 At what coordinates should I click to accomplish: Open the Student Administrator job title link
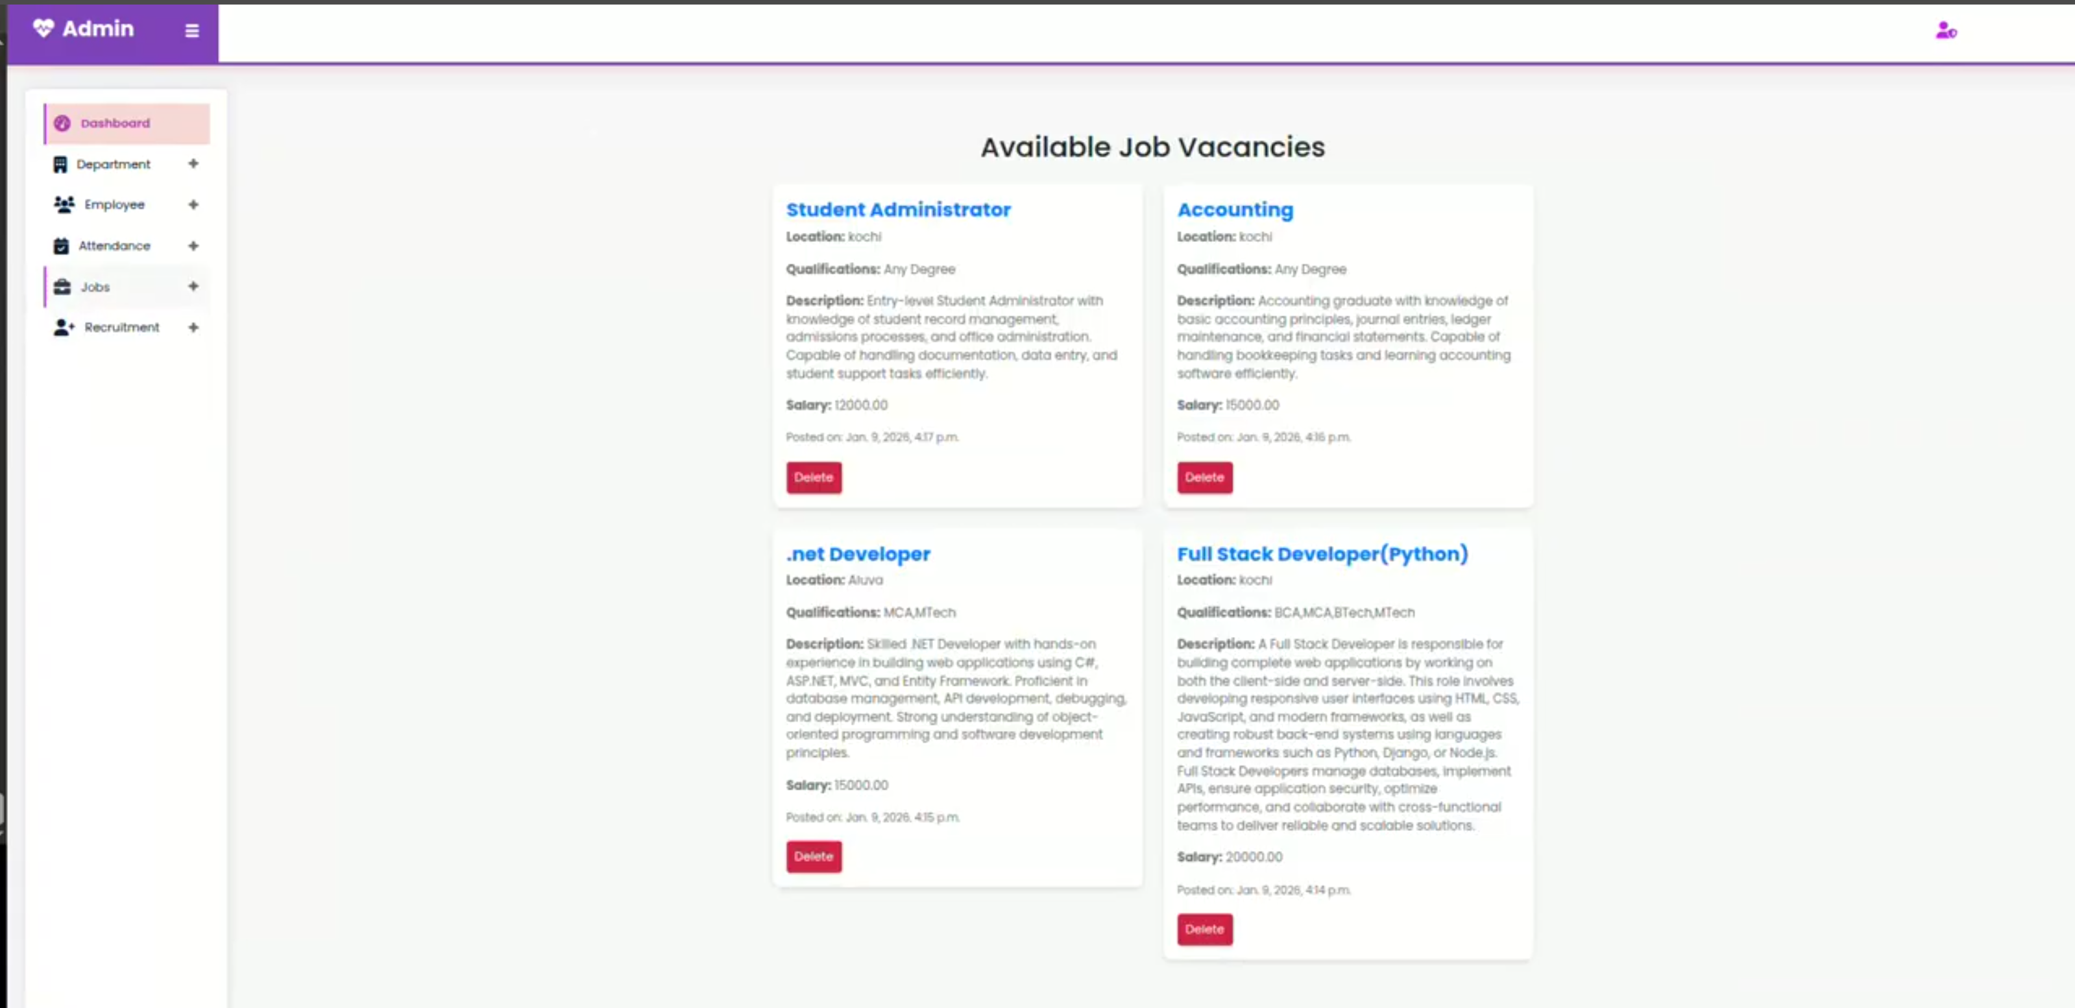898,210
